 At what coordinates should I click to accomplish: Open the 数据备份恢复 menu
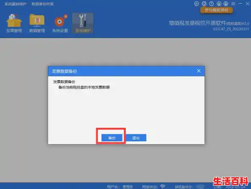pos(43,4)
